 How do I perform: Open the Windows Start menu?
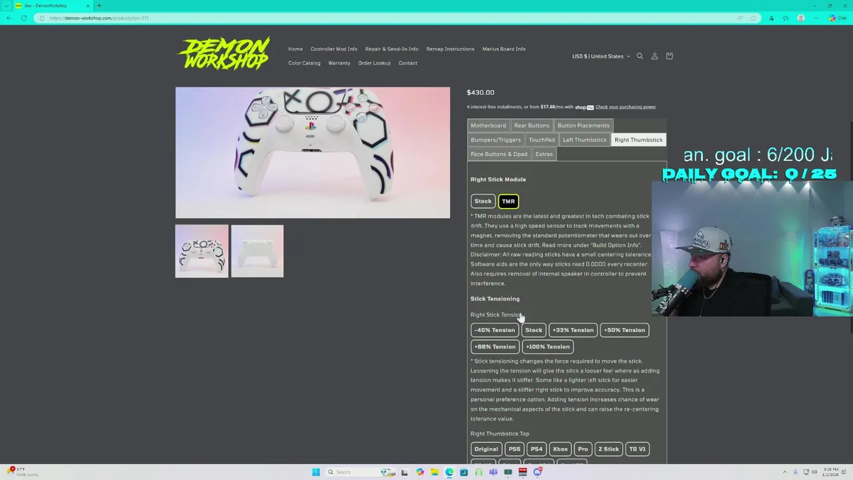(316, 472)
